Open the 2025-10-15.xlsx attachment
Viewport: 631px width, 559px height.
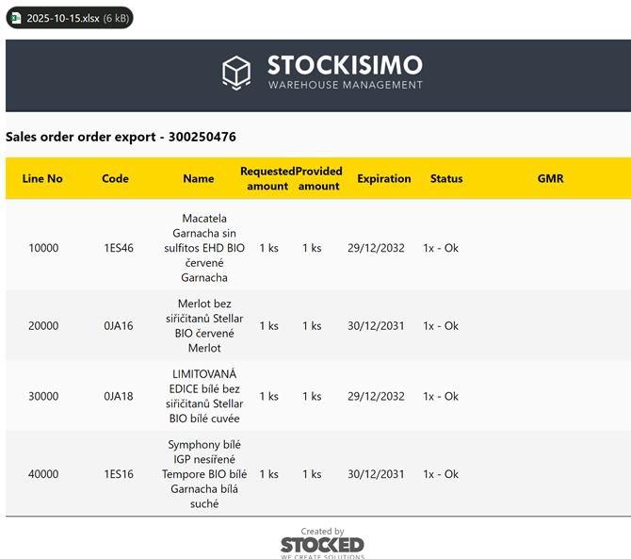tap(70, 18)
